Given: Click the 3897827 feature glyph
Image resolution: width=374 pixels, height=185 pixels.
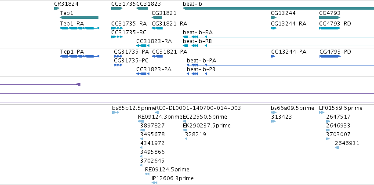Looking at the screenshot, I should click(x=143, y=130).
